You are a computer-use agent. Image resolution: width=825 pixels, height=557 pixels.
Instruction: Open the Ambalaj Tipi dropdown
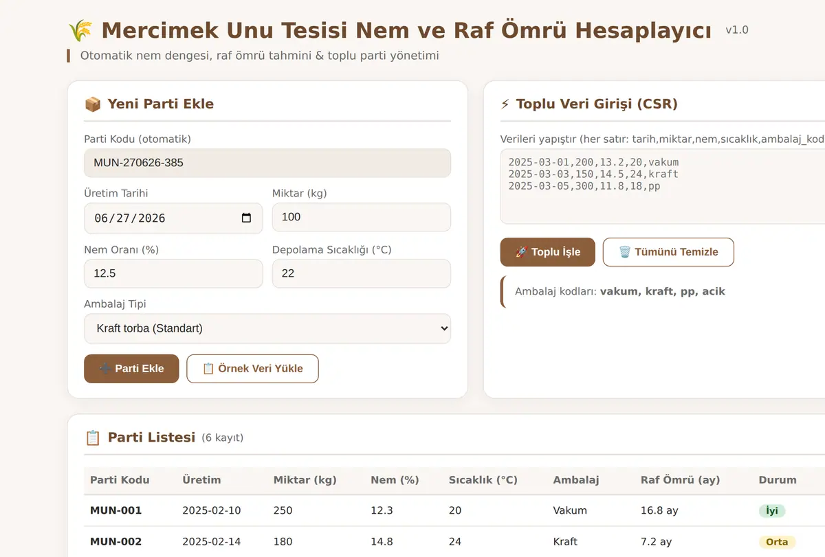click(x=267, y=328)
